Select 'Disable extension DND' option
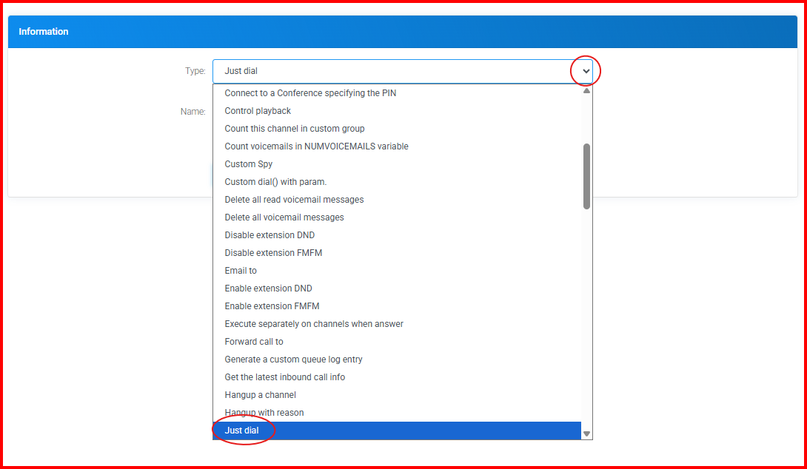This screenshot has width=807, height=469. click(x=269, y=235)
